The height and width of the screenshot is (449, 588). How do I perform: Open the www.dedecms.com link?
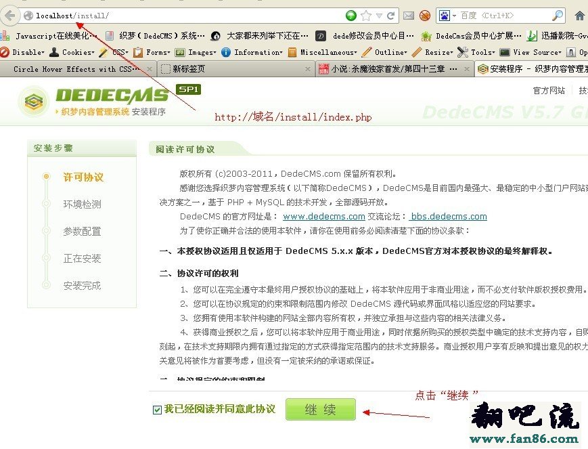coord(324,217)
